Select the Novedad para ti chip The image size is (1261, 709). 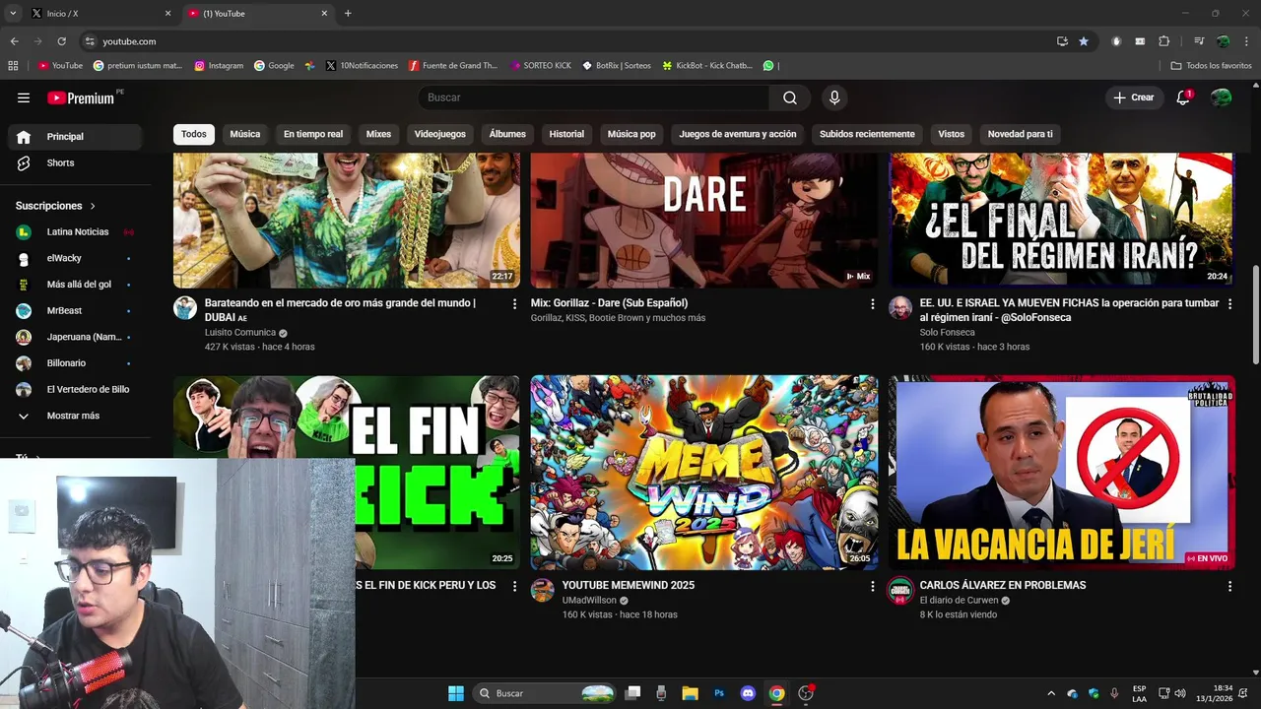coord(1021,134)
